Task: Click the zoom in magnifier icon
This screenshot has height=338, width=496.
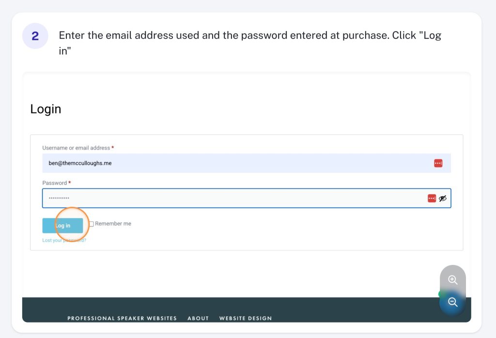Action: 453,280
